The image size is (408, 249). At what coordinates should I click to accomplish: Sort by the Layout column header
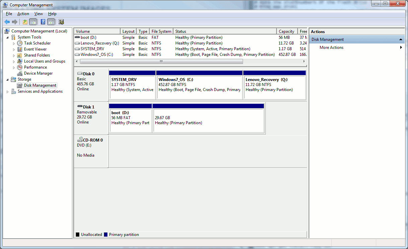pos(129,31)
